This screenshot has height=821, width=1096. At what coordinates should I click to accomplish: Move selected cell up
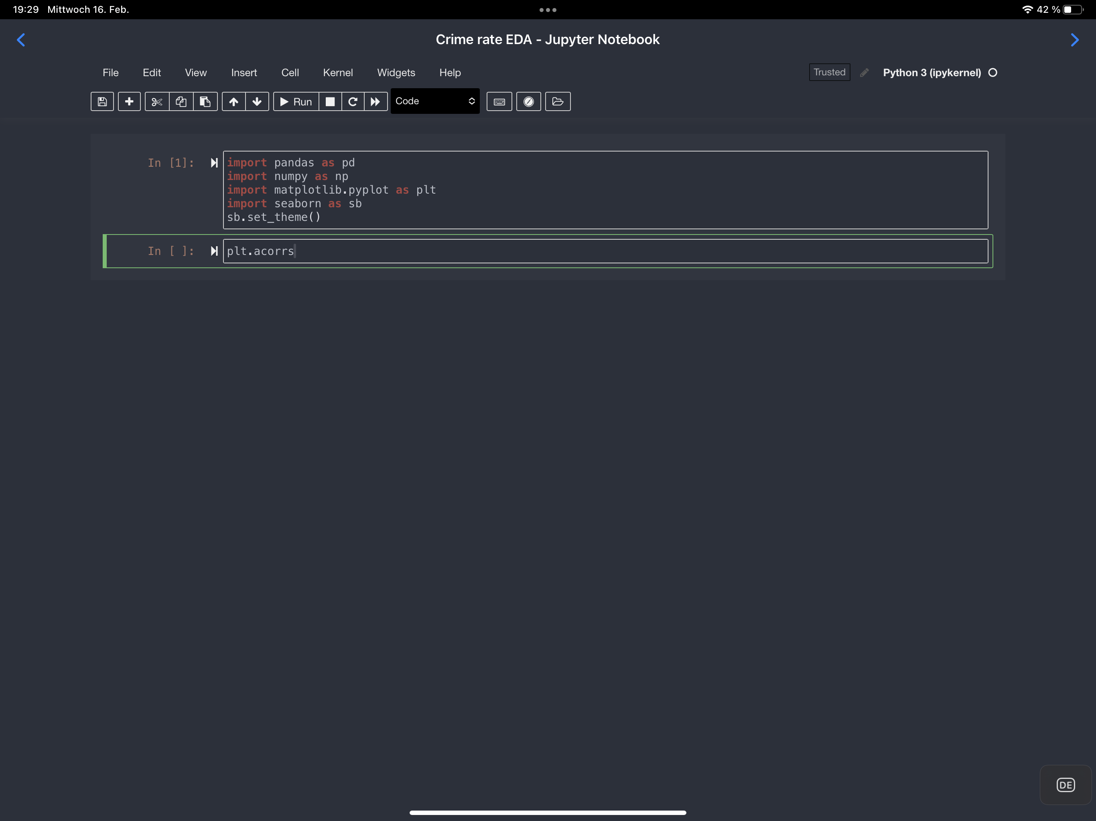(x=233, y=101)
